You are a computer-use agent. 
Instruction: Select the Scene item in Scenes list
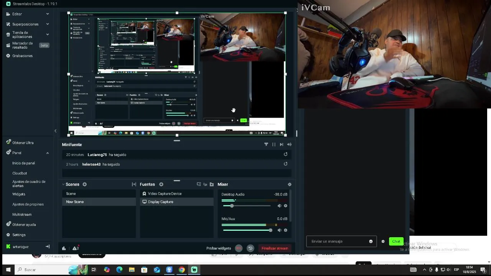point(99,194)
